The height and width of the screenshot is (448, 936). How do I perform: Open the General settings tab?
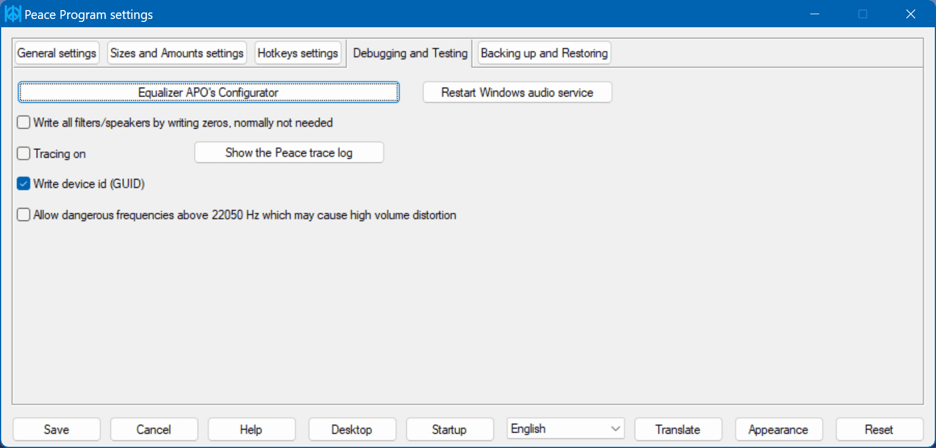pos(57,53)
